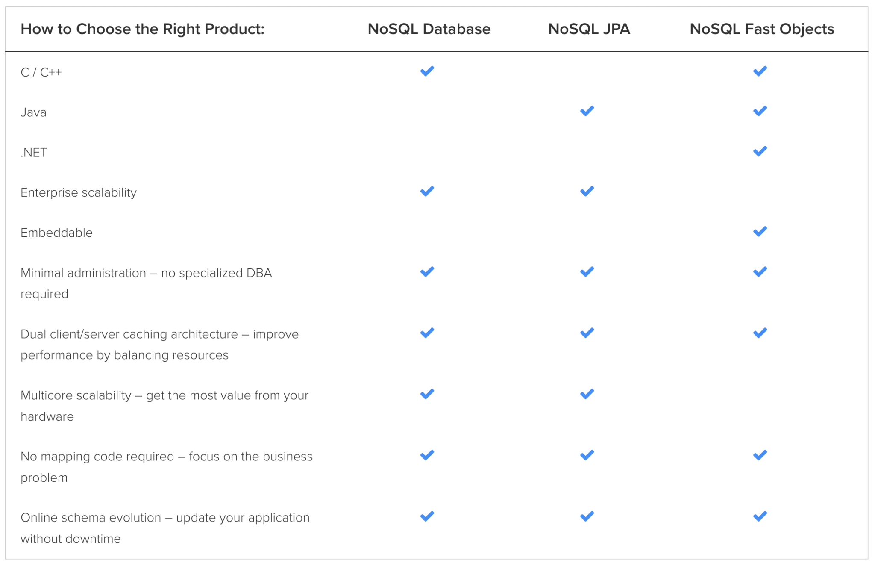Click Multicore scalability checkmark under NoSQL JPA
Viewport: 875px width, 566px height.
587,394
